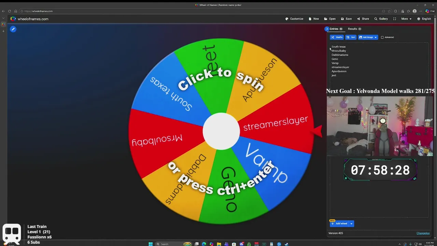Click the 'streamerslayer' entry line
Viewport: 437px width, 246px height.
pos(340,67)
